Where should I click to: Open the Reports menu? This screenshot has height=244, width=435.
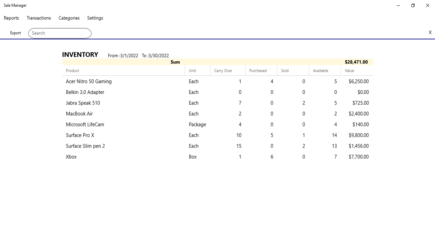pyautogui.click(x=11, y=18)
